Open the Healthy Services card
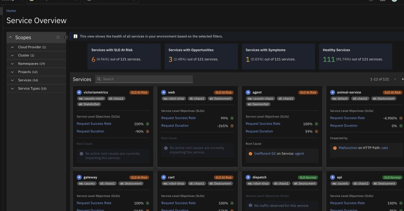 (356, 56)
